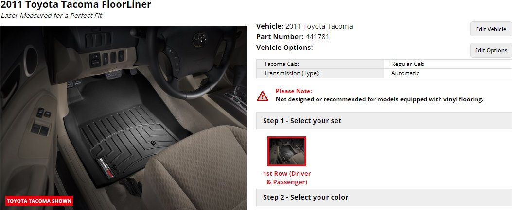This screenshot has width=512, height=210.
Task: Click the Automatic transmission value
Action: pyautogui.click(x=405, y=73)
